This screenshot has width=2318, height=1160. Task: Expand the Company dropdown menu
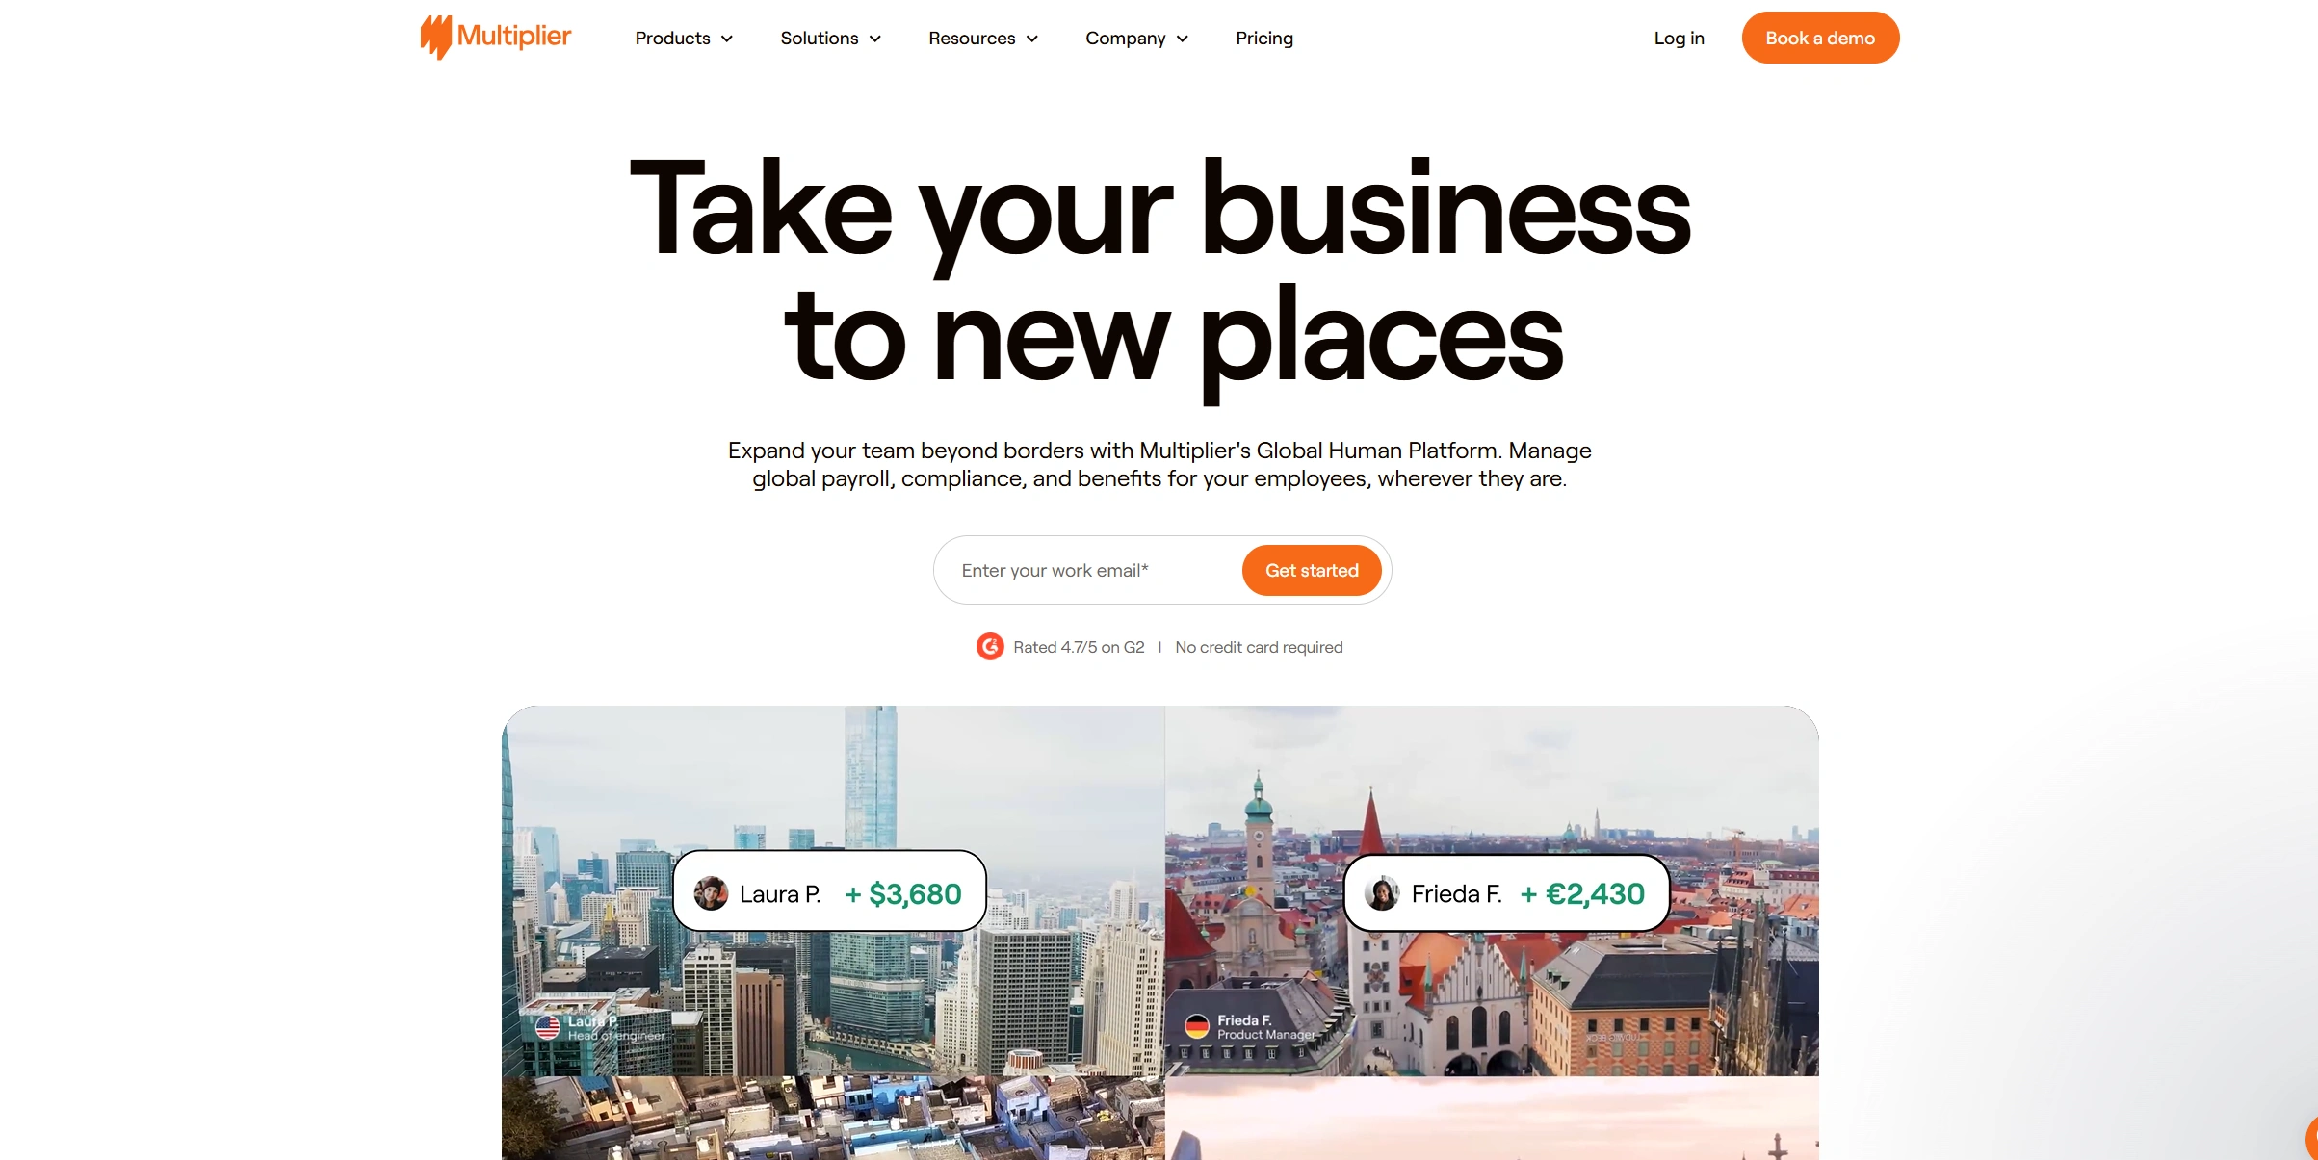pos(1136,39)
